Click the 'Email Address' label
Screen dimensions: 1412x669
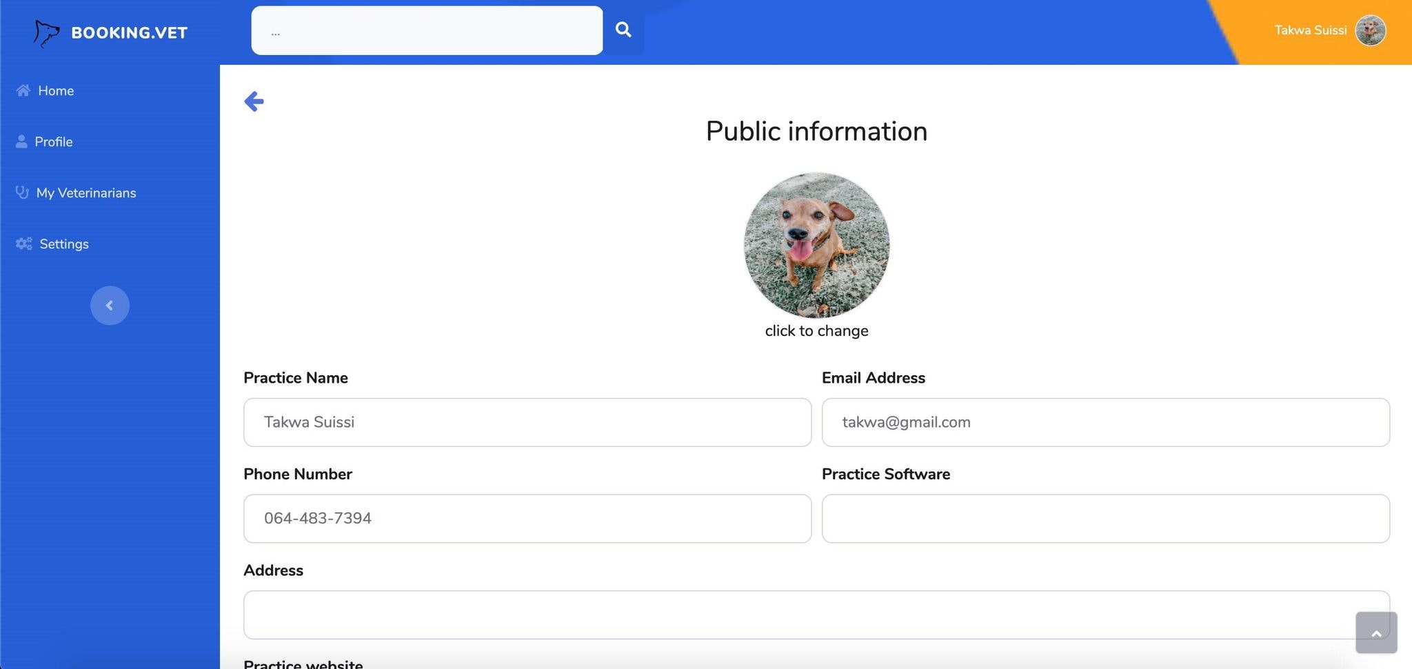pos(874,378)
